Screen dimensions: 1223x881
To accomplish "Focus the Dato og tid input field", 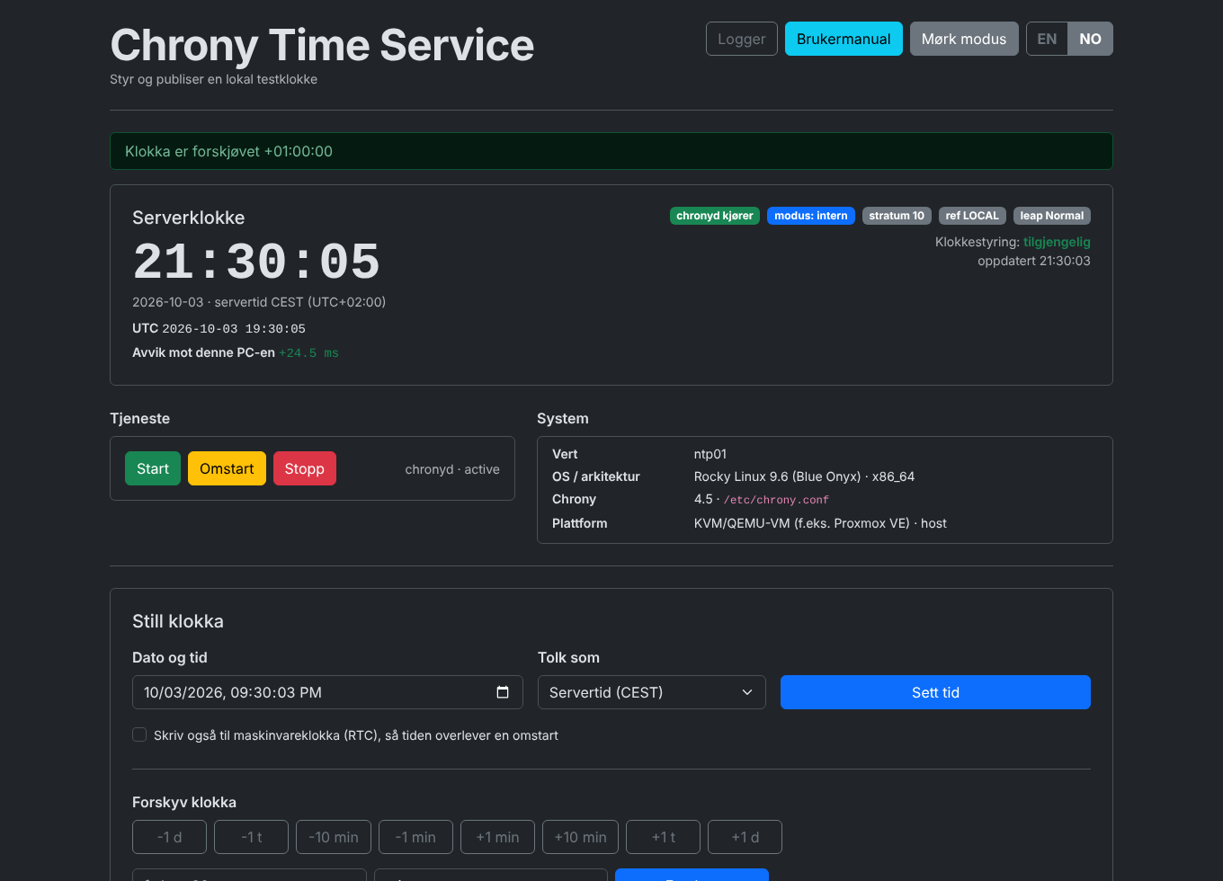I will (327, 692).
